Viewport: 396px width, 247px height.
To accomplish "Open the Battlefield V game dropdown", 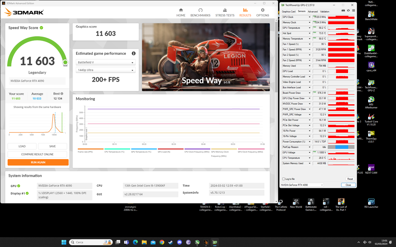I will pos(105,62).
